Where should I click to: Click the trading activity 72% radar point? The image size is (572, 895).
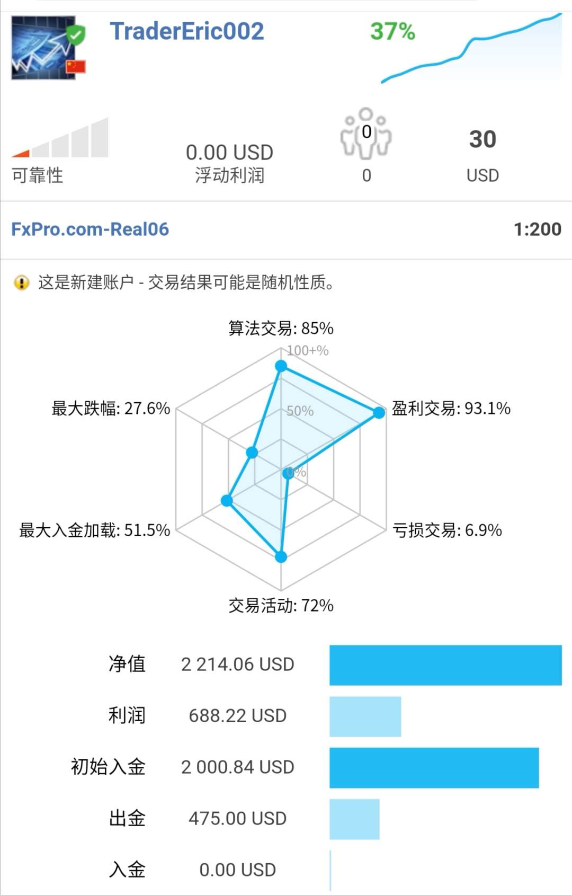point(281,556)
